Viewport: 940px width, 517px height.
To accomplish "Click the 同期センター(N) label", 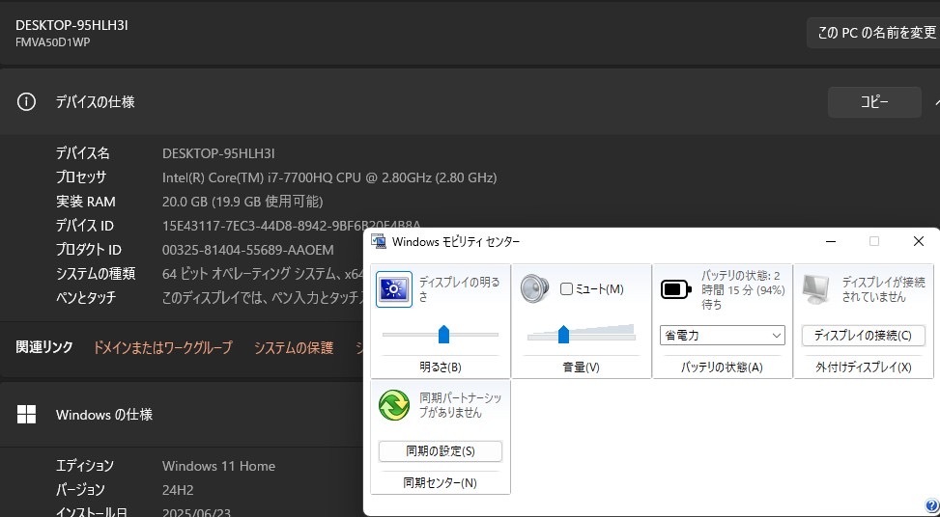I will pyautogui.click(x=440, y=483).
